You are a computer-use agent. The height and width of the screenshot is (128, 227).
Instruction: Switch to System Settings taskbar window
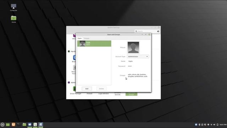(x=35, y=124)
